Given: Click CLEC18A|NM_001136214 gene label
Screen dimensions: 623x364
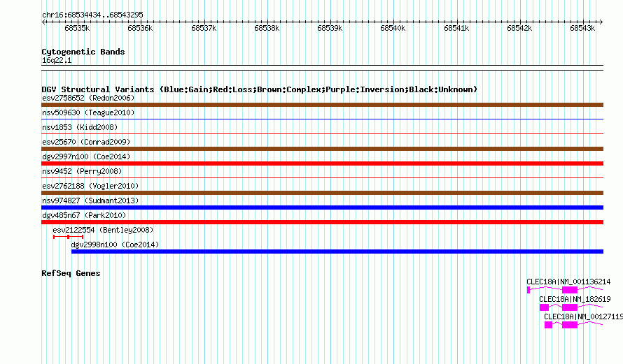Looking at the screenshot, I should pos(568,282).
